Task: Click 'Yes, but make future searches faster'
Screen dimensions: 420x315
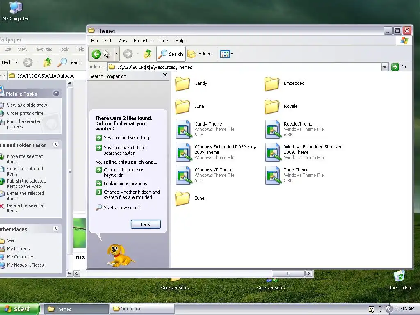Action: 121,150
